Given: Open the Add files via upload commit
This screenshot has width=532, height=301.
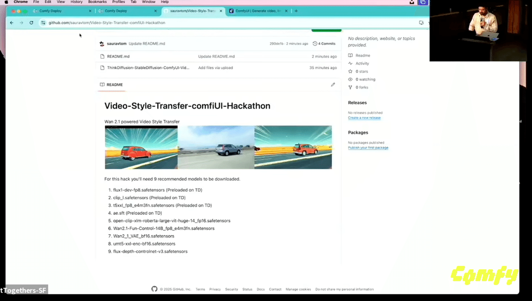Looking at the screenshot, I should tap(215, 68).
